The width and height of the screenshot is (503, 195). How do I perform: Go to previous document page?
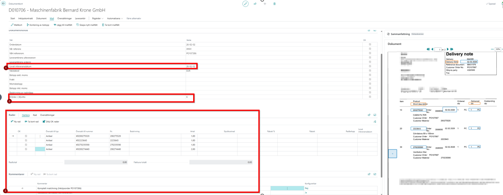pyautogui.click(x=432, y=49)
